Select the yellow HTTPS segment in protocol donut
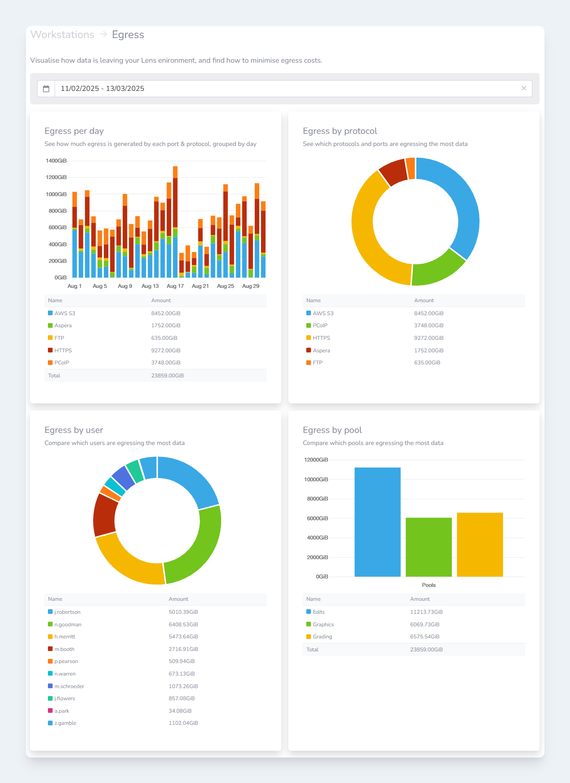The width and height of the screenshot is (570, 783). pyautogui.click(x=368, y=242)
